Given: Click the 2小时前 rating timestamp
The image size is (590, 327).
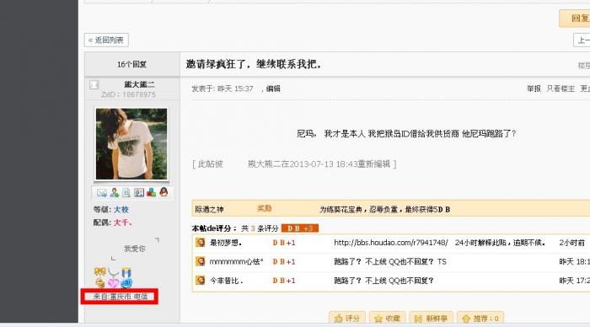Looking at the screenshot, I should 571,243.
